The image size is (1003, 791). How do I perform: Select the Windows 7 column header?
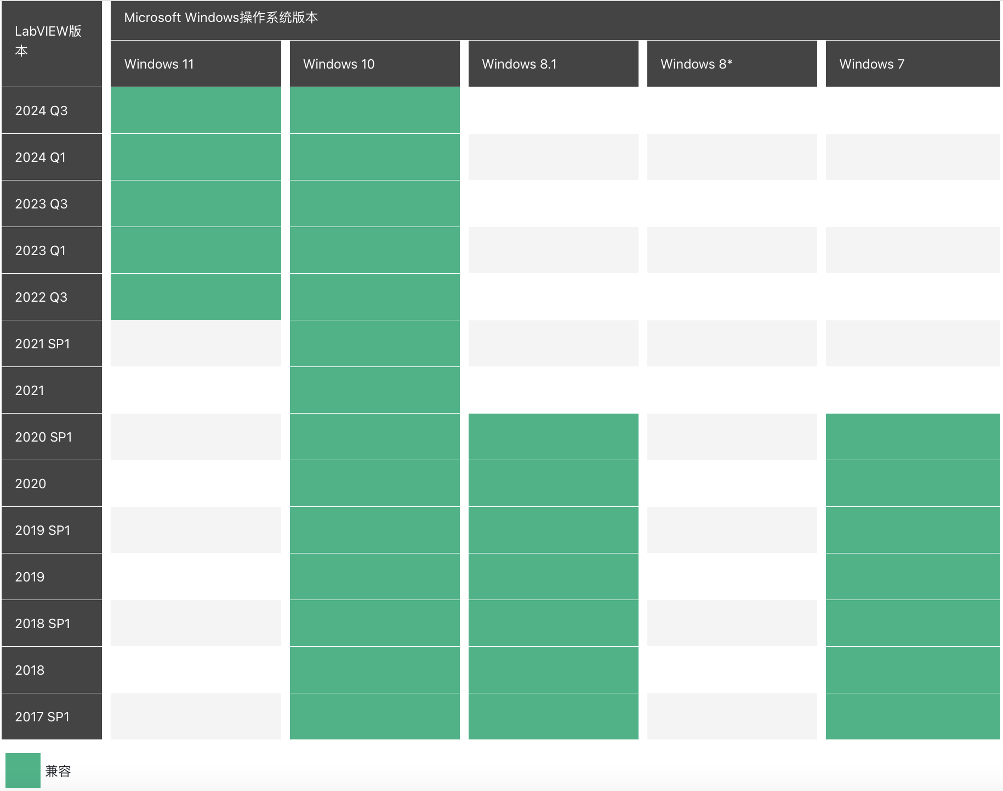pyautogui.click(x=913, y=64)
